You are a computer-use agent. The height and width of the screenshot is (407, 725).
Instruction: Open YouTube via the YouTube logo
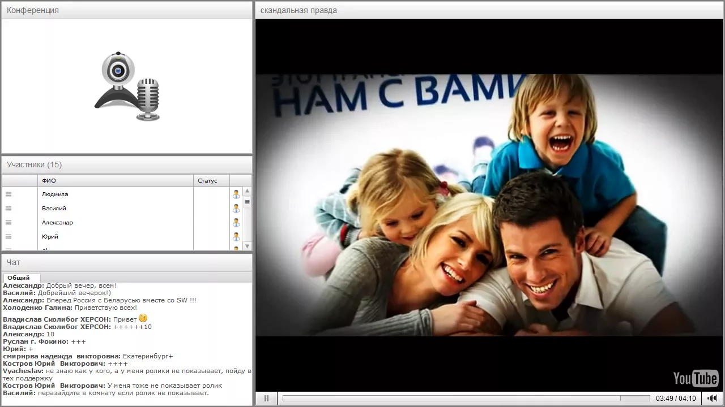(x=696, y=378)
